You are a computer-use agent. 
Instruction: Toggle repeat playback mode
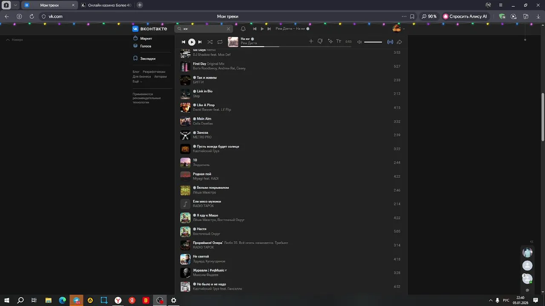pos(220,42)
